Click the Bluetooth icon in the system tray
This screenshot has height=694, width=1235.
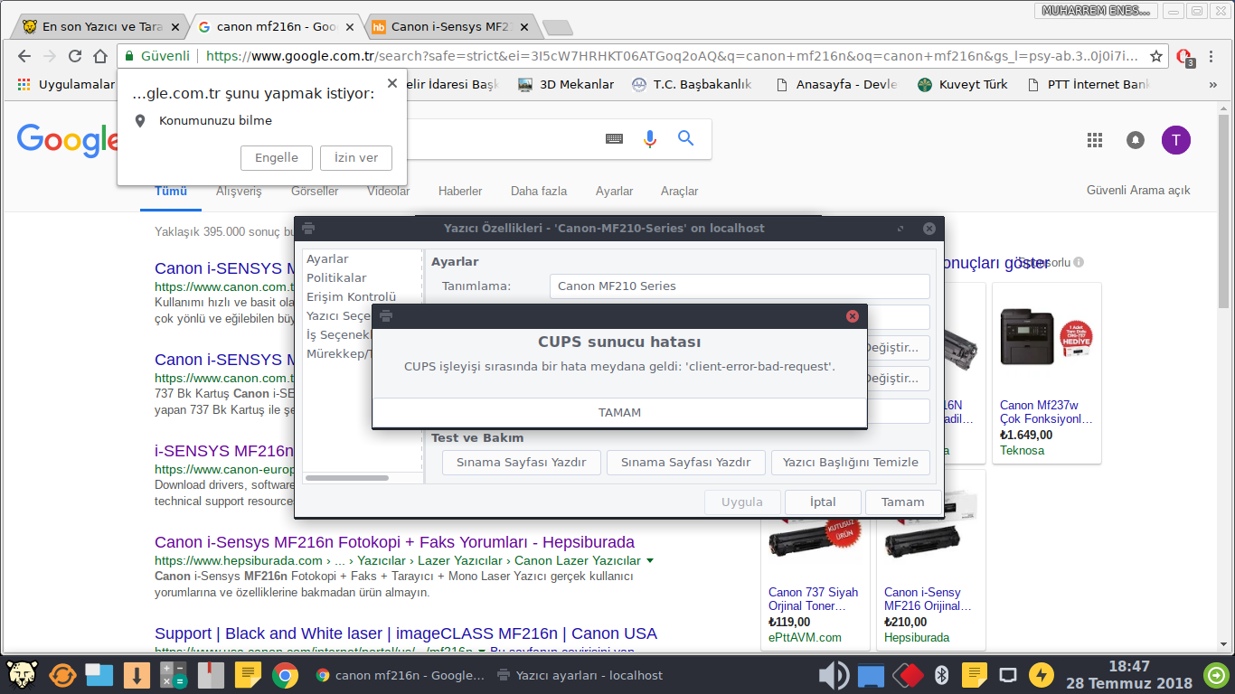[x=940, y=675]
